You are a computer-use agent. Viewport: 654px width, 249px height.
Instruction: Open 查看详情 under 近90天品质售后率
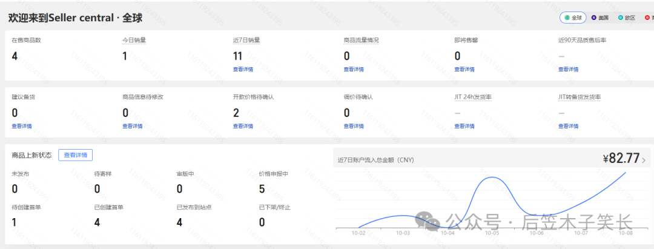click(x=569, y=69)
